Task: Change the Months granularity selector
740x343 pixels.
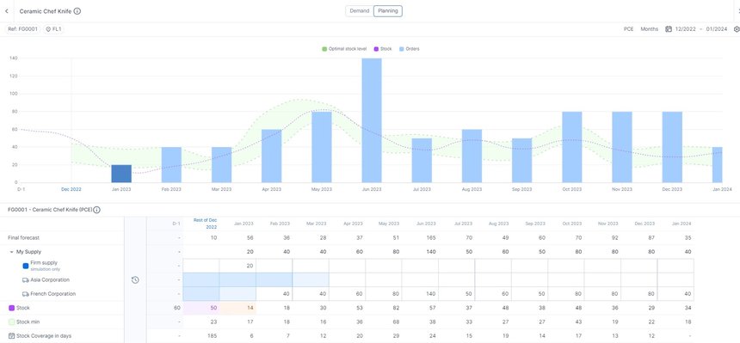Action: click(x=650, y=28)
